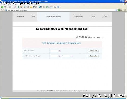Open the Mail button dropdown arrow
Screen dimensions: 127x99
coord(53,7)
